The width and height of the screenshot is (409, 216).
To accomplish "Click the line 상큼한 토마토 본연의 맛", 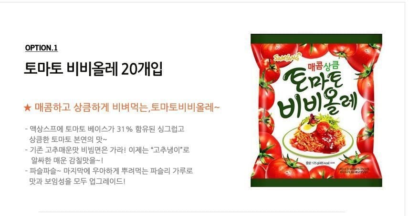I will [x=68, y=139].
